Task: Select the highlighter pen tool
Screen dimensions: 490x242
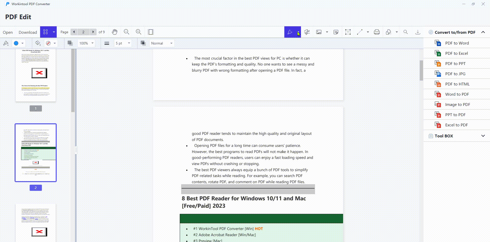Action: click(290, 32)
